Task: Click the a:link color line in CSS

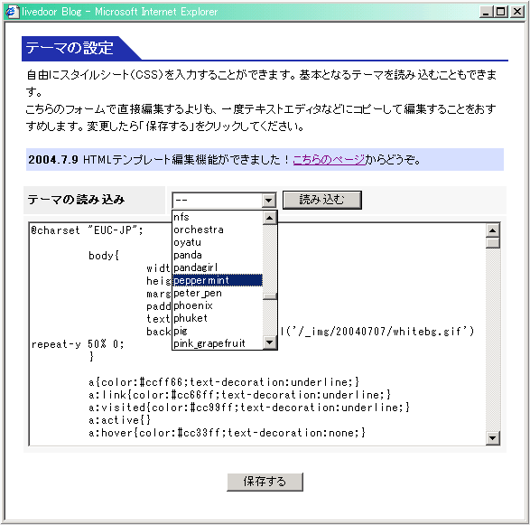Action: coord(239,395)
